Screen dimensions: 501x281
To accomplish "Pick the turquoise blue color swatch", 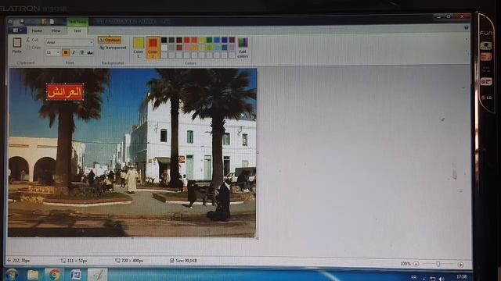I will point(217,40).
